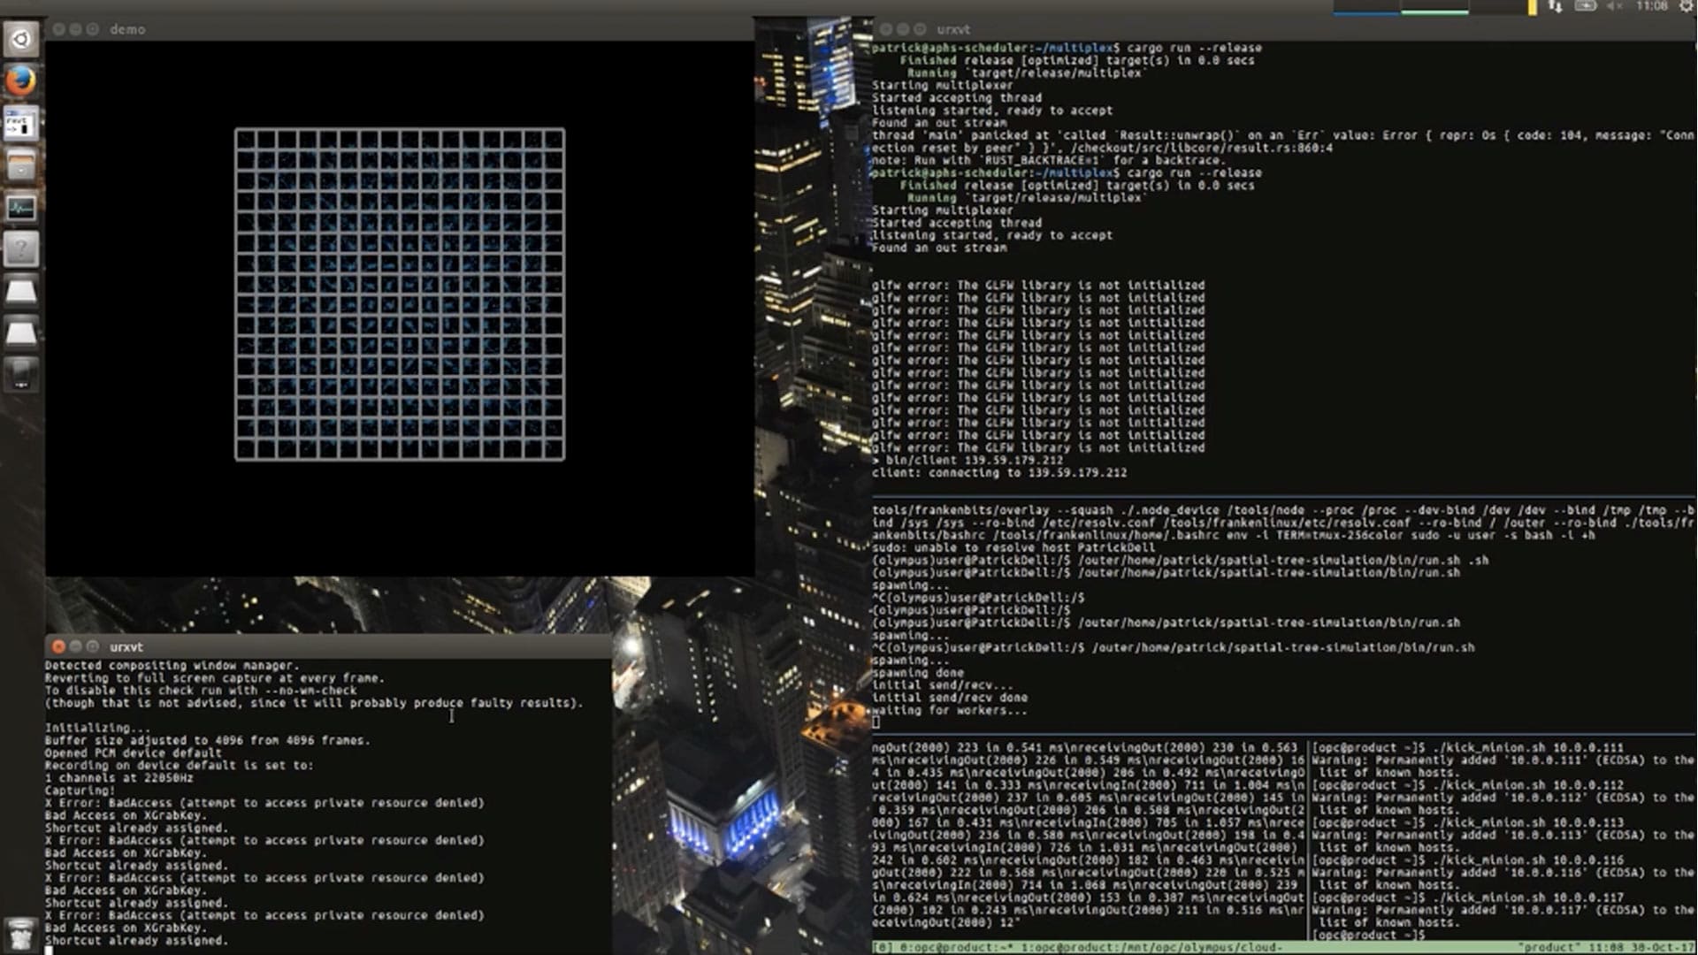Click the '[opc@product ~]$' empty prompt at bottom
This screenshot has width=1698, height=955.
1369,935
